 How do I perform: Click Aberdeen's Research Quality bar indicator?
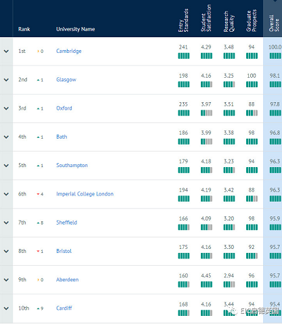tap(229, 284)
